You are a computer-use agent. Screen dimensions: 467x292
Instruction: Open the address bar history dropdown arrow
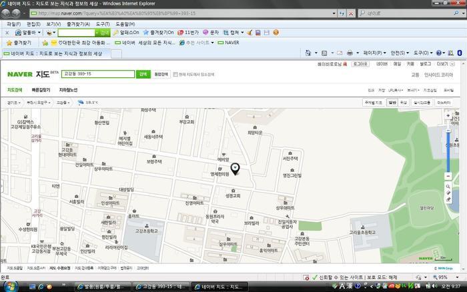tap(334, 13)
